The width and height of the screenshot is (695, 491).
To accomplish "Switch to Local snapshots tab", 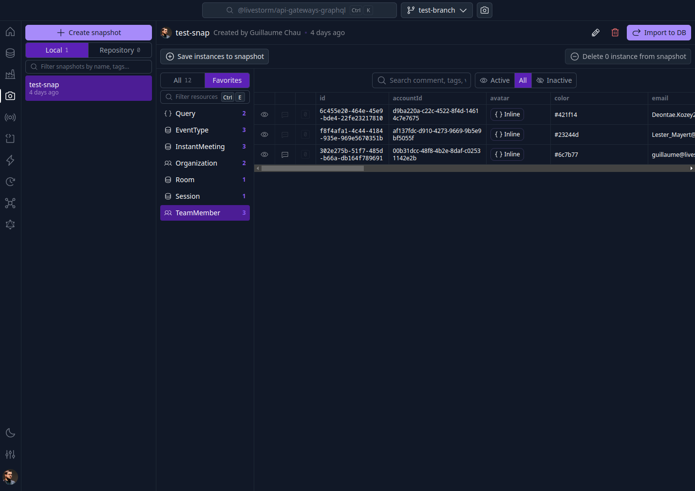I will tap(57, 50).
